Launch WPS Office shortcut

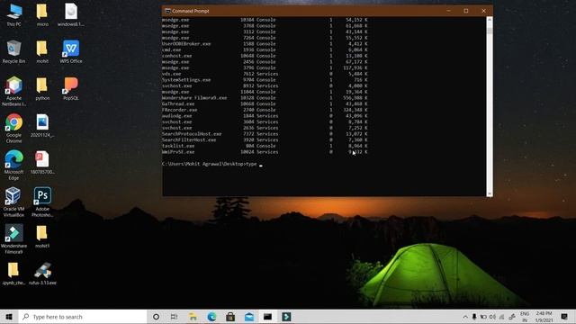pos(71,52)
